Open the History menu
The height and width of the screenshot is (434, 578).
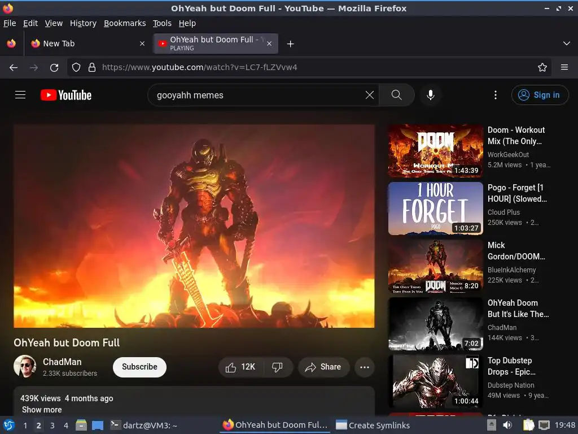tap(83, 23)
